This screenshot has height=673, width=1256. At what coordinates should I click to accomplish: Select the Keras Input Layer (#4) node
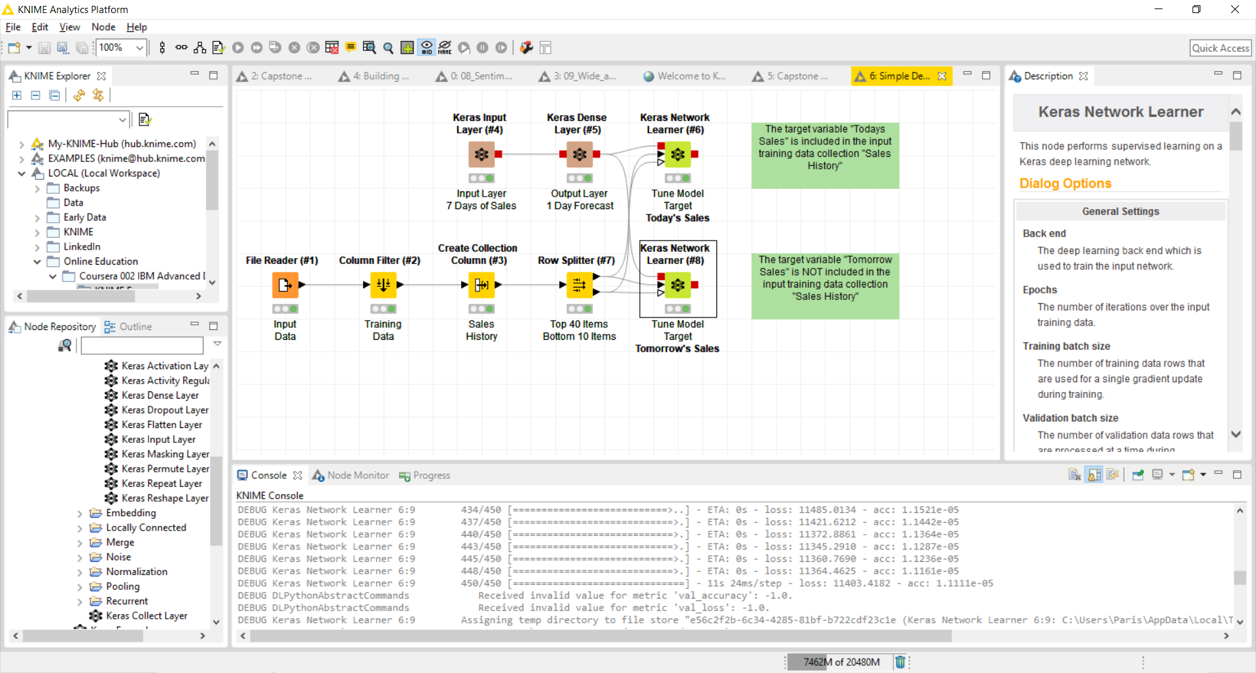[x=481, y=154]
